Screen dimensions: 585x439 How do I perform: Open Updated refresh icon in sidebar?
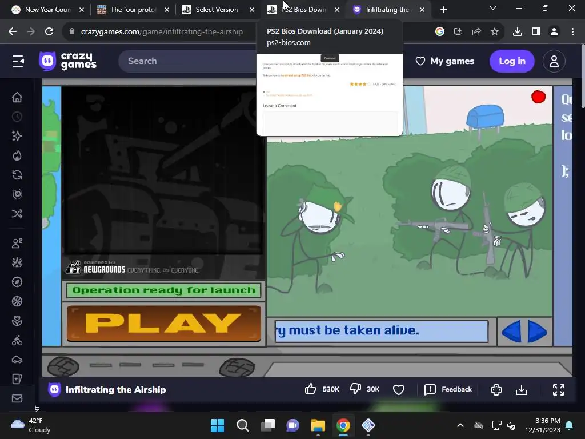click(17, 175)
